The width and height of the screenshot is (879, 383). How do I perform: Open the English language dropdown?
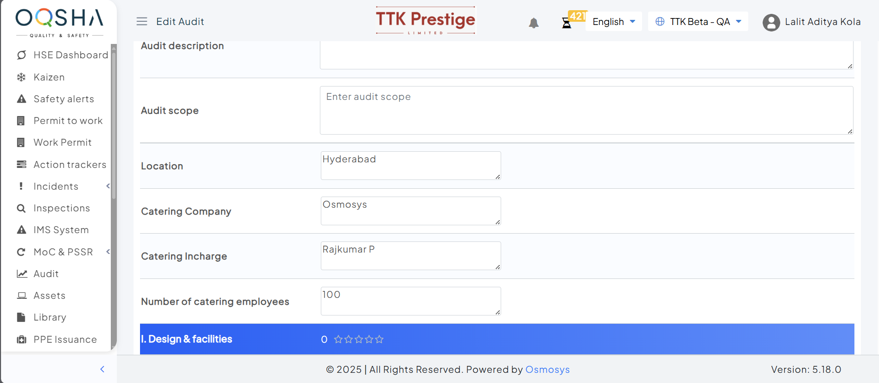coord(613,22)
